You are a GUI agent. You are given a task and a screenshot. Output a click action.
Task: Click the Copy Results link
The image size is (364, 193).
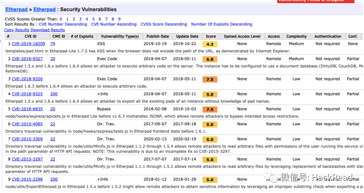(17, 30)
